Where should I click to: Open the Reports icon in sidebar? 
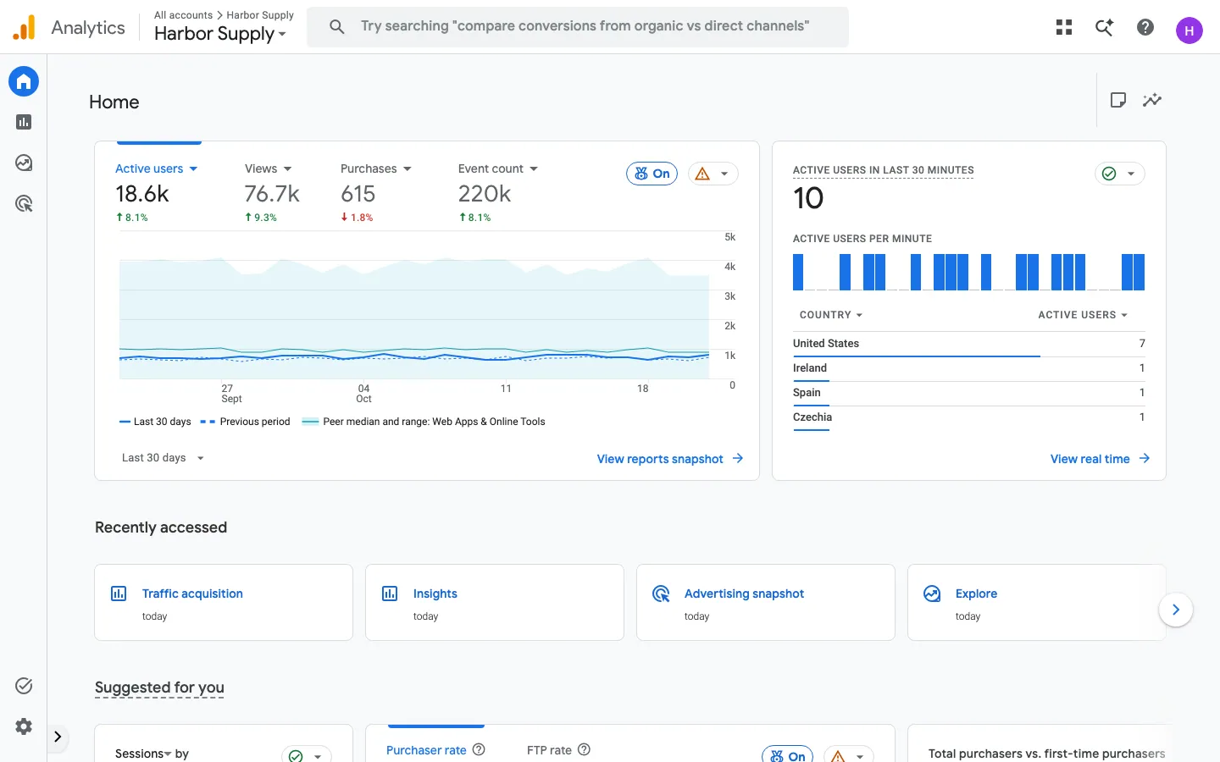[x=24, y=122]
